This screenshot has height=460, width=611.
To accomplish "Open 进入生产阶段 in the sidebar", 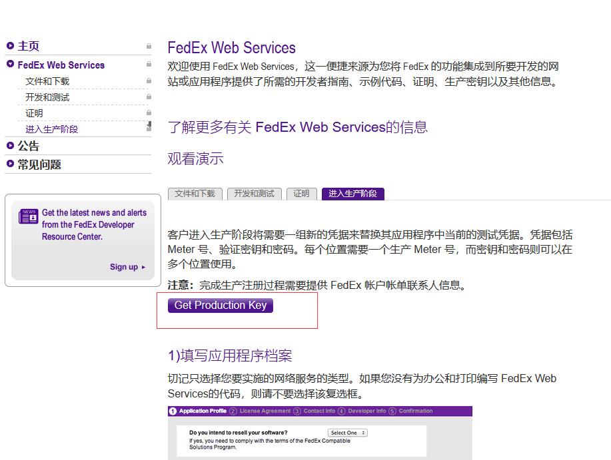I will [x=52, y=129].
